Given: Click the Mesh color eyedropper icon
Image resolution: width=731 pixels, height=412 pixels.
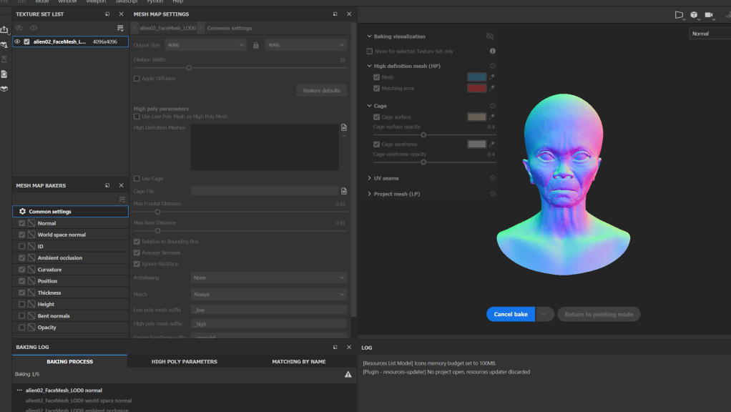Looking at the screenshot, I should click(x=491, y=77).
